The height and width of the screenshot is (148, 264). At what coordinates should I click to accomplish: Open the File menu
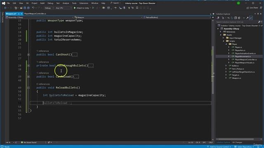point(8,3)
